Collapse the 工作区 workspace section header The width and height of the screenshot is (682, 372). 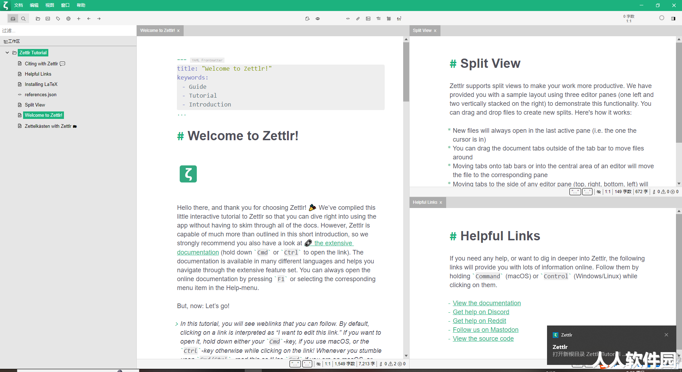coord(12,42)
